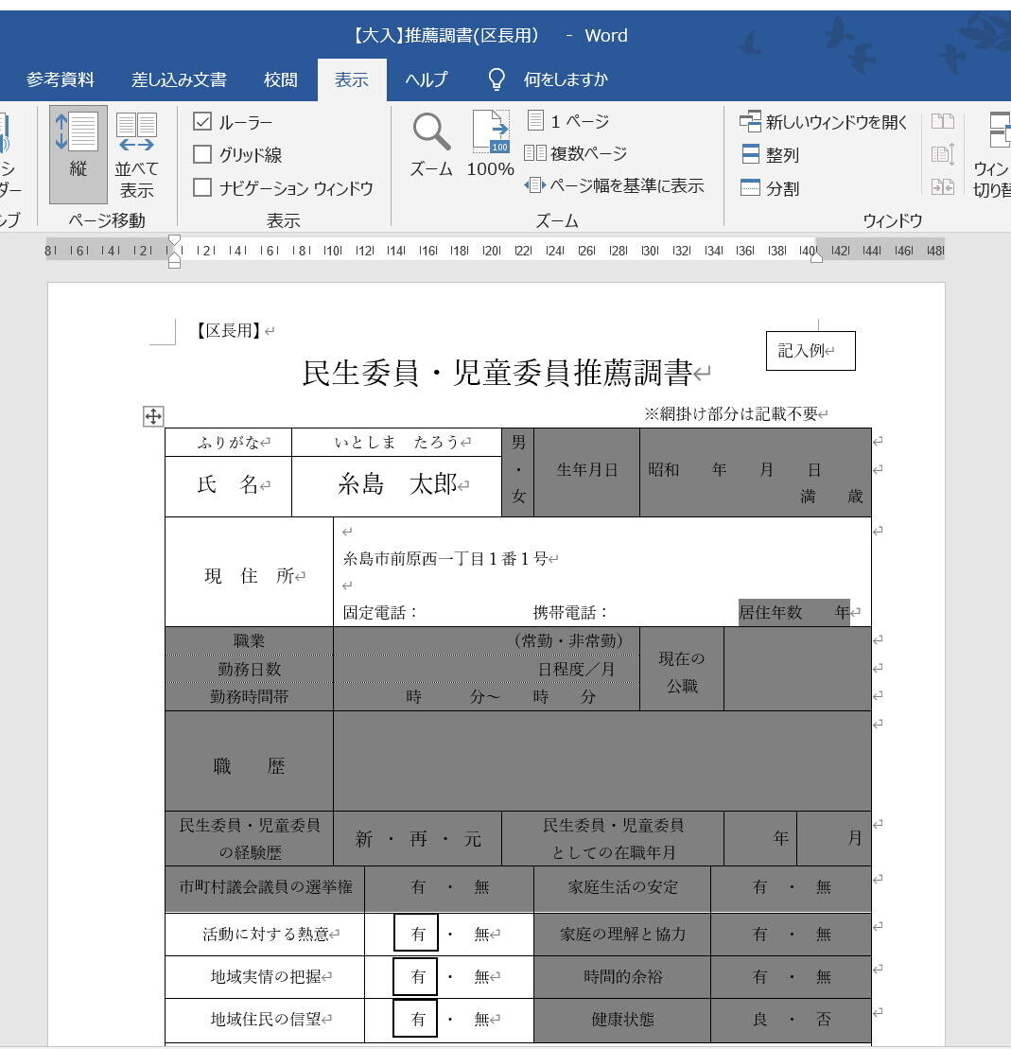Image resolution: width=1011 pixels, height=1049 pixels.
Task: Split the window with 分割
Action: point(770,188)
